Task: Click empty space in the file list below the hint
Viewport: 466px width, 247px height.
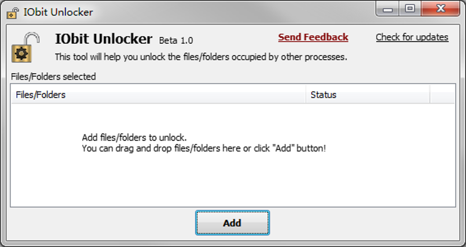Action: (228, 183)
